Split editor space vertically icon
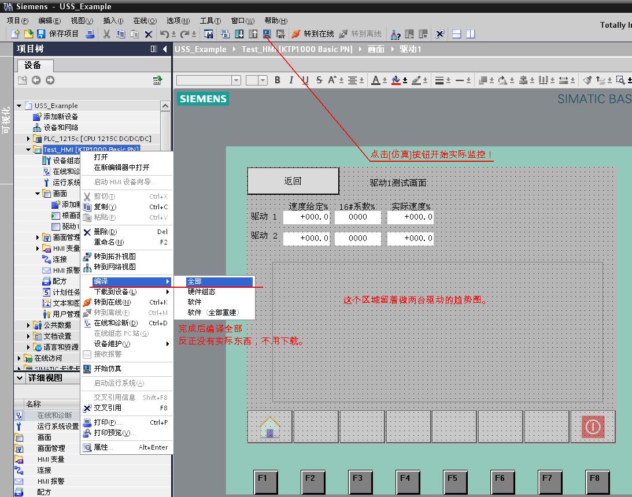Screen dimensions: 632x497 pyautogui.click(x=470, y=34)
